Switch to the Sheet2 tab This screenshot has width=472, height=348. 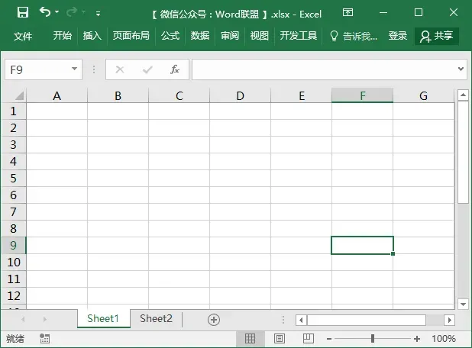tap(156, 318)
